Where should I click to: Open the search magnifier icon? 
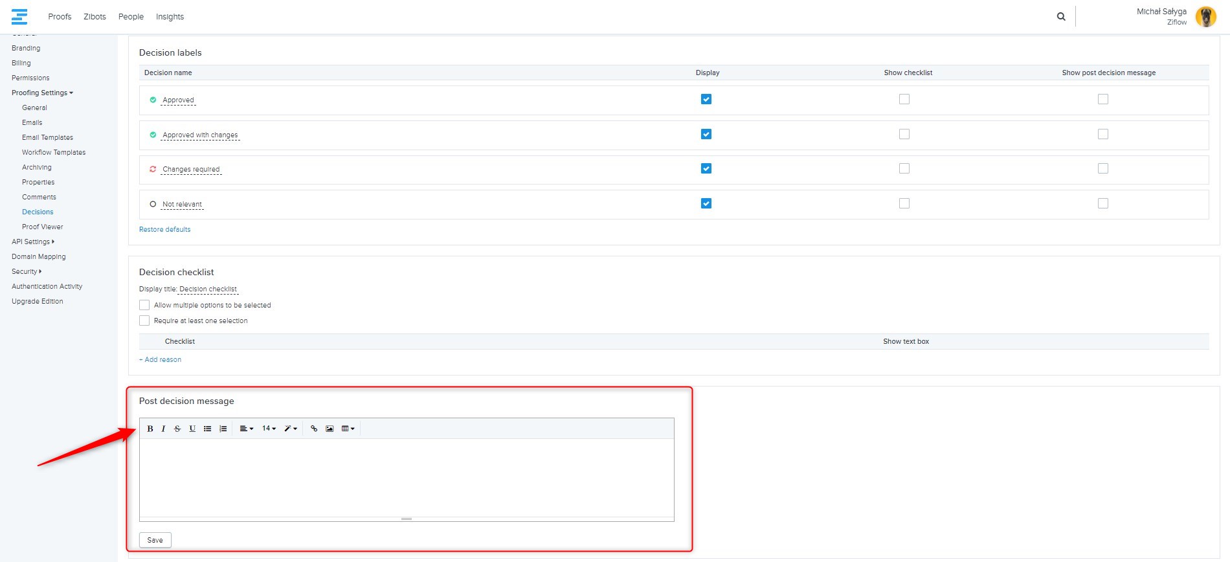[x=1061, y=17]
